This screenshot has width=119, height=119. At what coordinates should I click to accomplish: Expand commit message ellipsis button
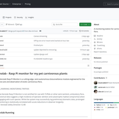point(40,31)
